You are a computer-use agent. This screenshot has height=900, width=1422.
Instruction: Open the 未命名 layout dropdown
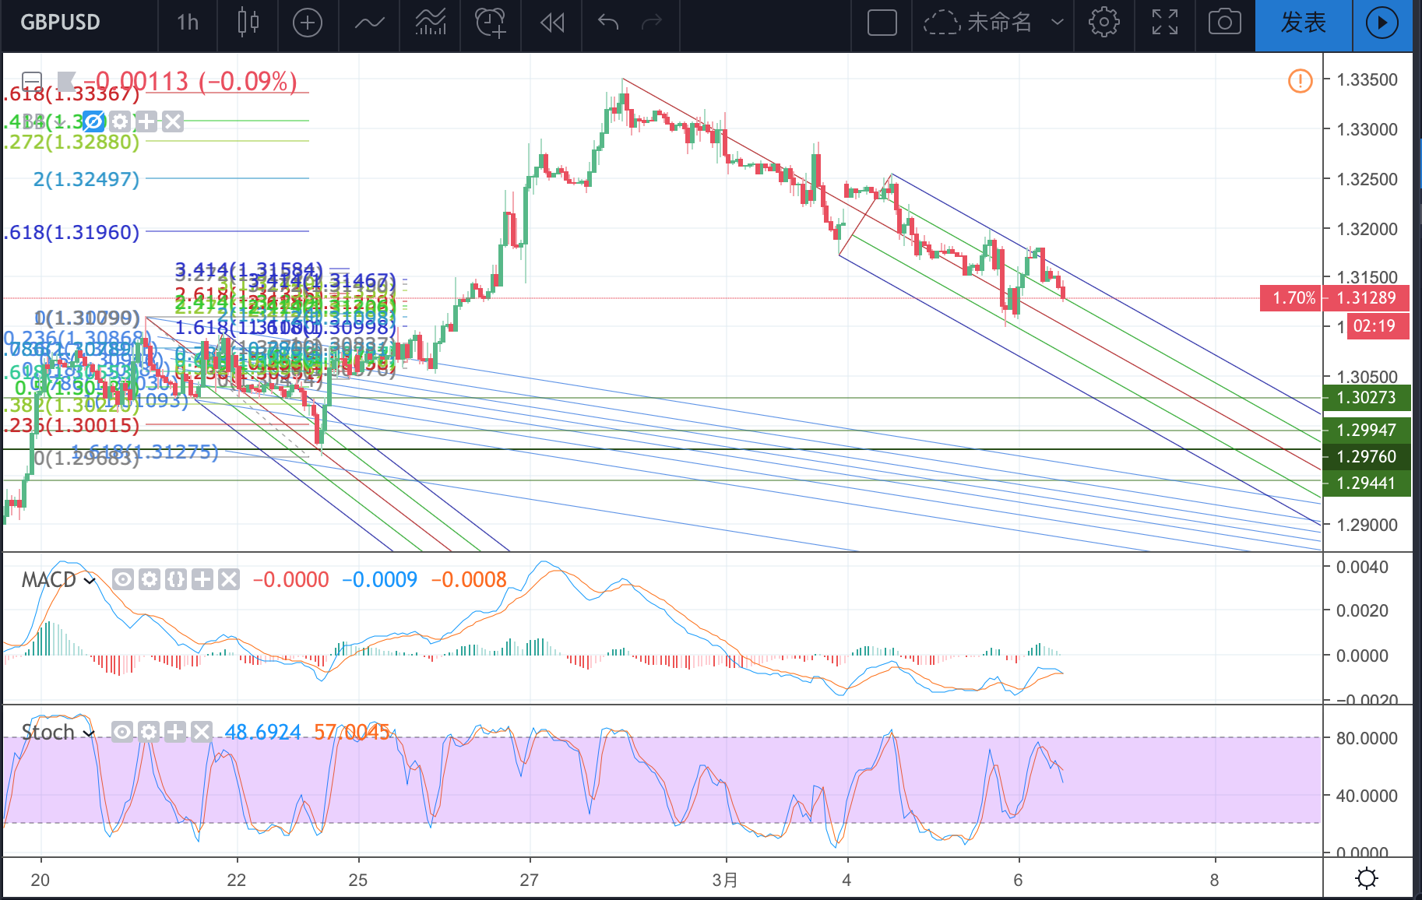pyautogui.click(x=993, y=23)
